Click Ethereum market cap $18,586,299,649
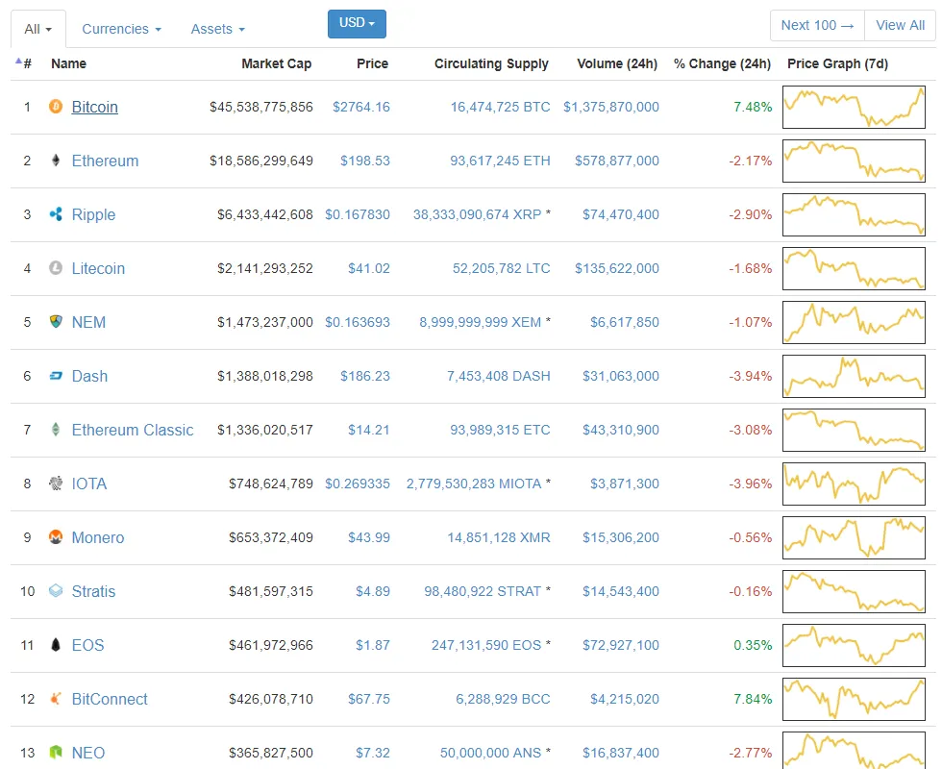Image resolution: width=942 pixels, height=769 pixels. click(261, 161)
